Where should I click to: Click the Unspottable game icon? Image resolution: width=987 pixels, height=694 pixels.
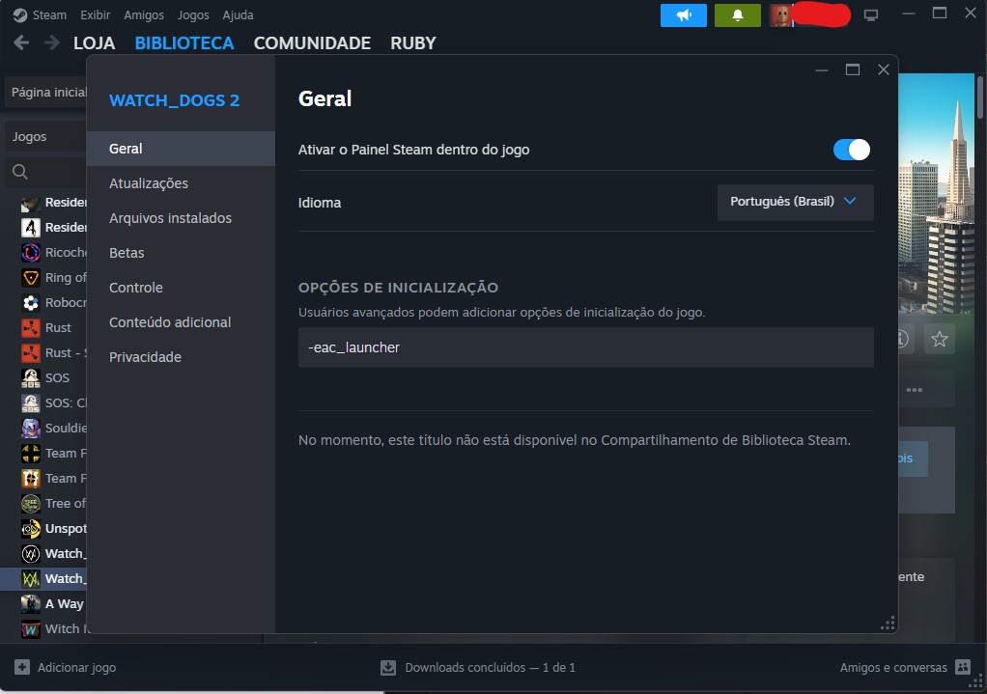[31, 529]
